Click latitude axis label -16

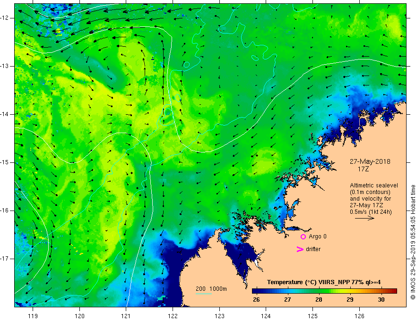click(5, 211)
